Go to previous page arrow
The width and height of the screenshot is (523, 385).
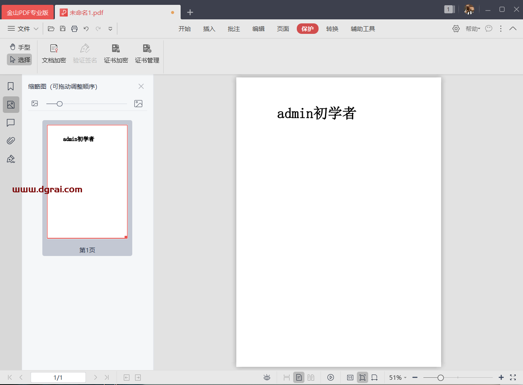[x=21, y=377]
